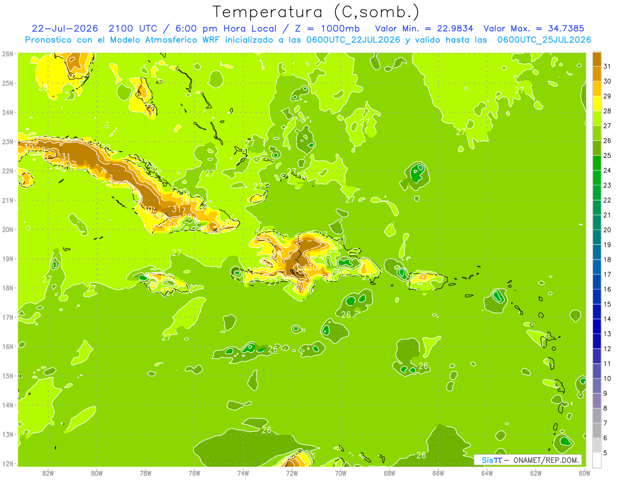Click the 74W longitude axis label

(243, 472)
